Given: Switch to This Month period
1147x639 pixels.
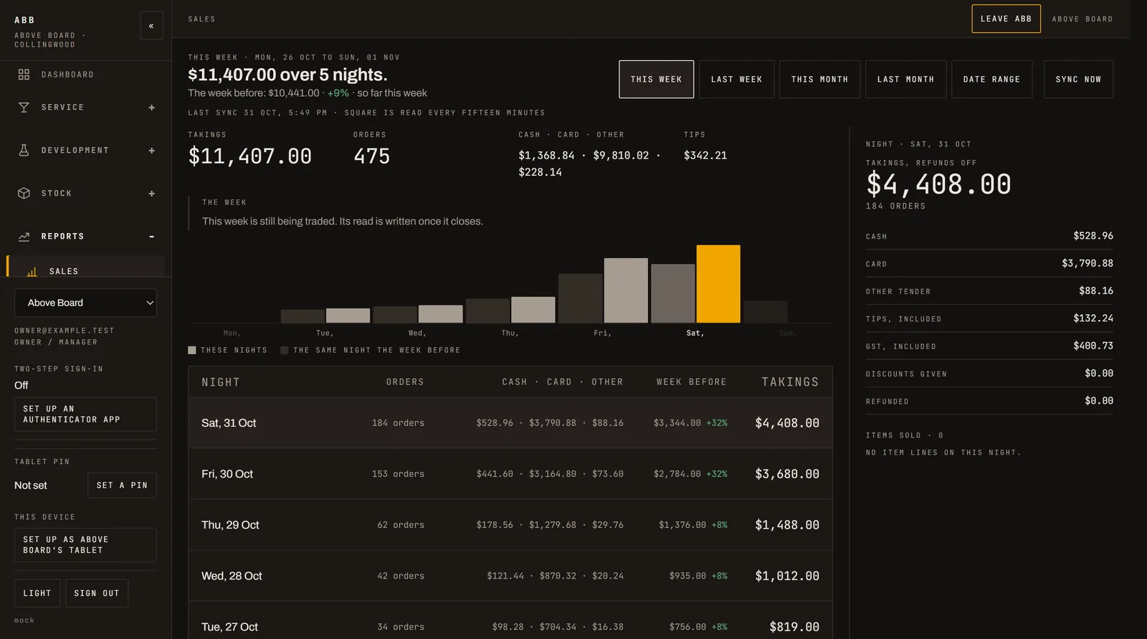Looking at the screenshot, I should point(819,79).
